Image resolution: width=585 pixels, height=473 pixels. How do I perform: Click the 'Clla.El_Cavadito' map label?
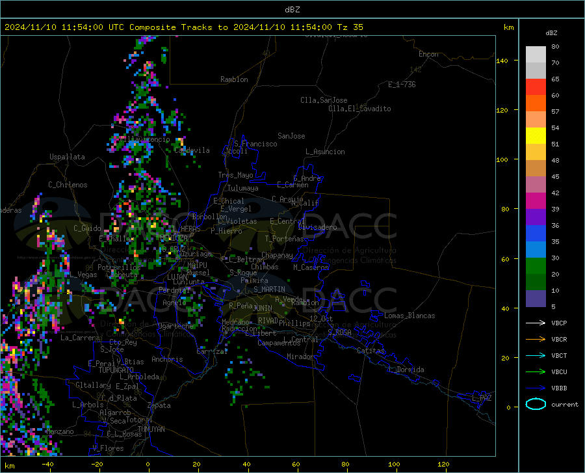(359, 109)
